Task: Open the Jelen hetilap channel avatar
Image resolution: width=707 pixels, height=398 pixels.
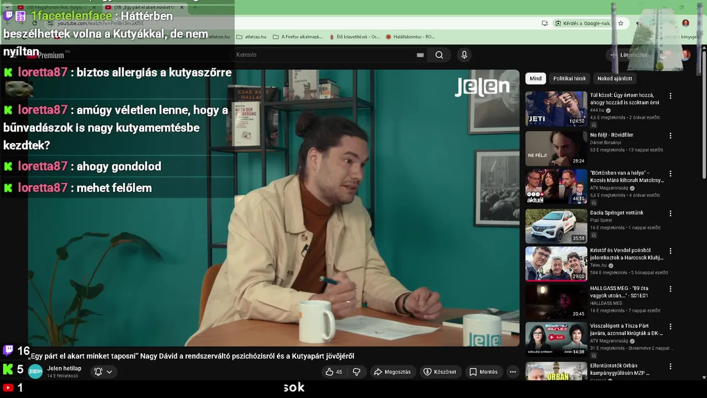Action: pos(35,371)
